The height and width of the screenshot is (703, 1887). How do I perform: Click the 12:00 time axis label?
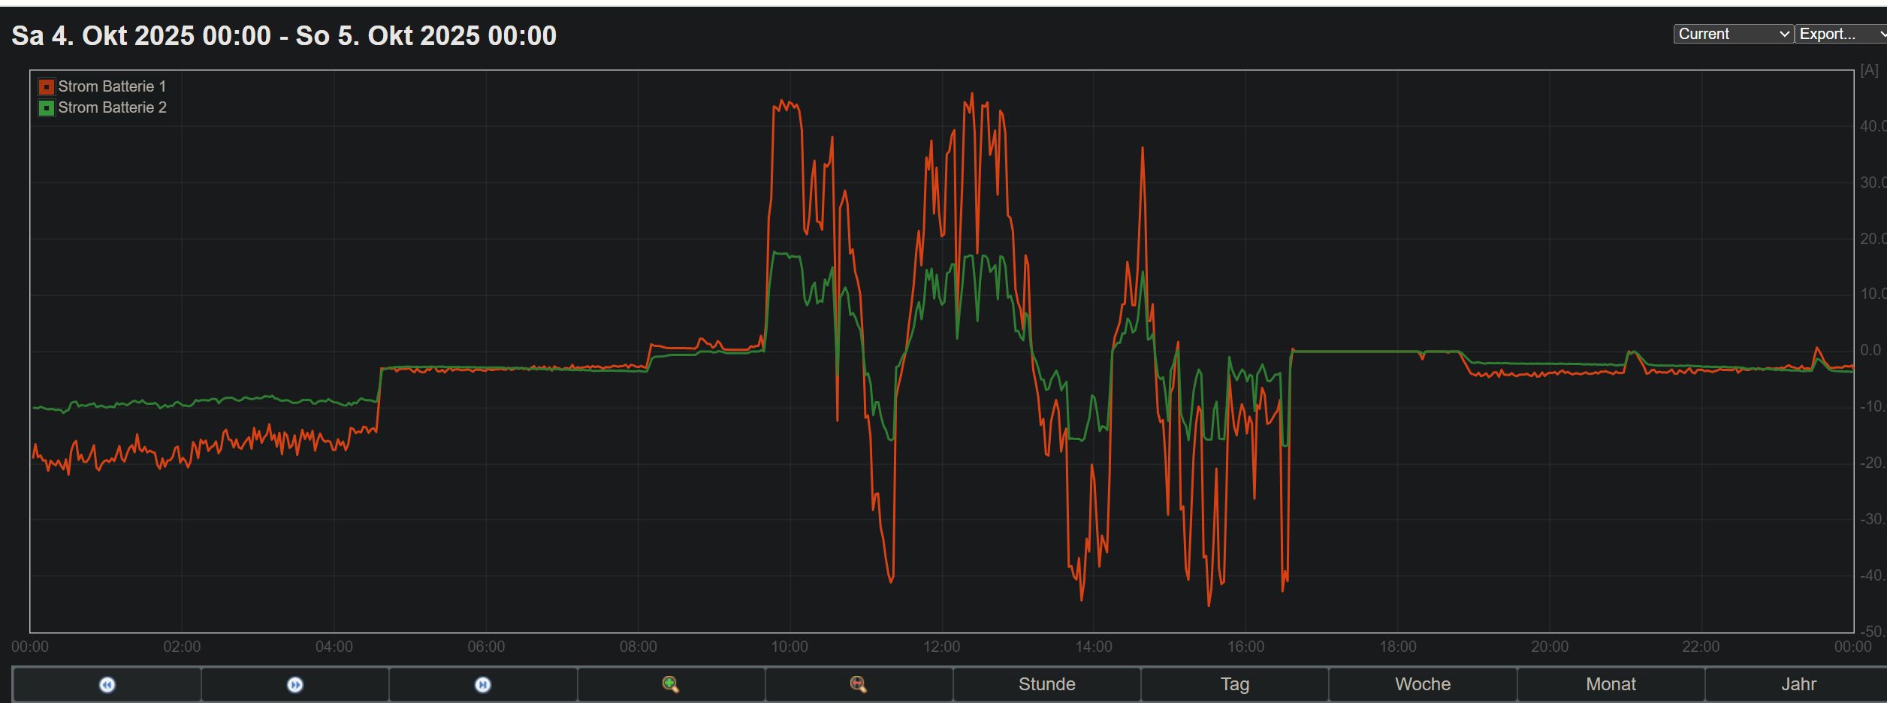(941, 647)
